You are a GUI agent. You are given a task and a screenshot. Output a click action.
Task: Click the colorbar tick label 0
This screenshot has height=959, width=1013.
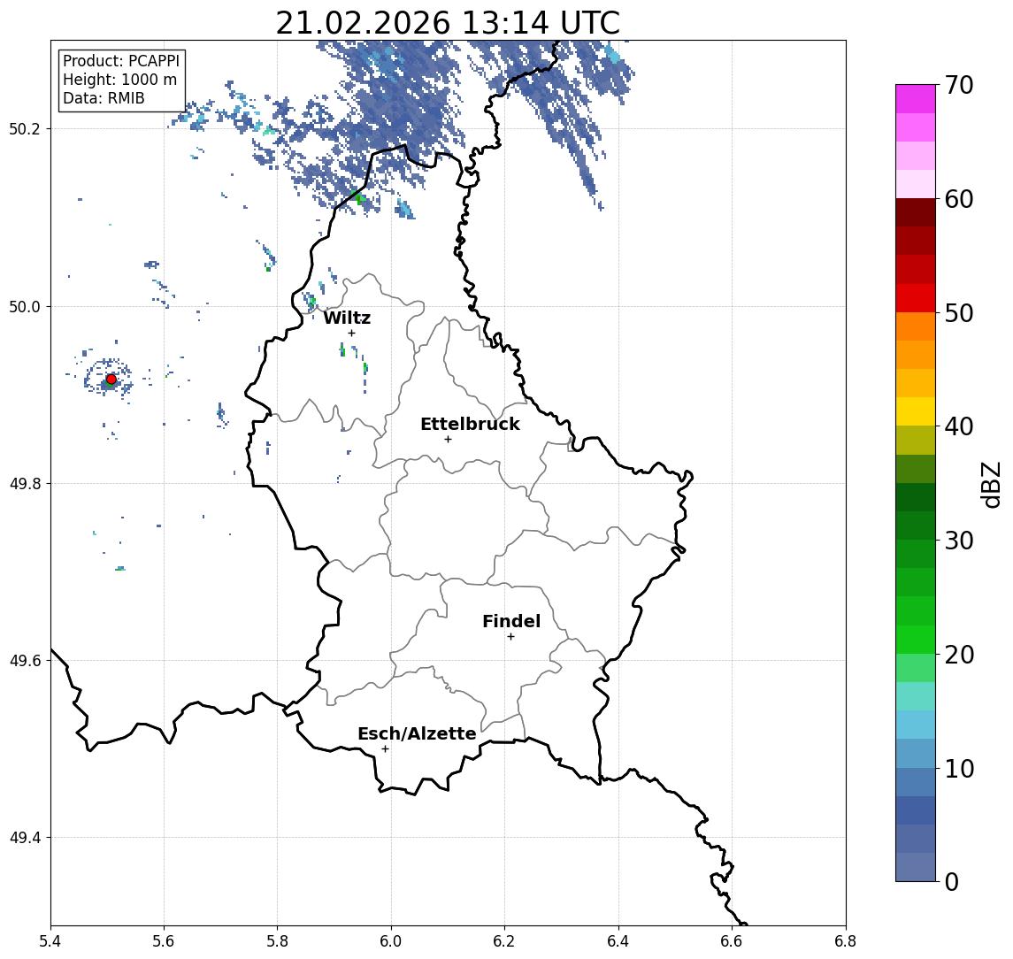coord(952,881)
